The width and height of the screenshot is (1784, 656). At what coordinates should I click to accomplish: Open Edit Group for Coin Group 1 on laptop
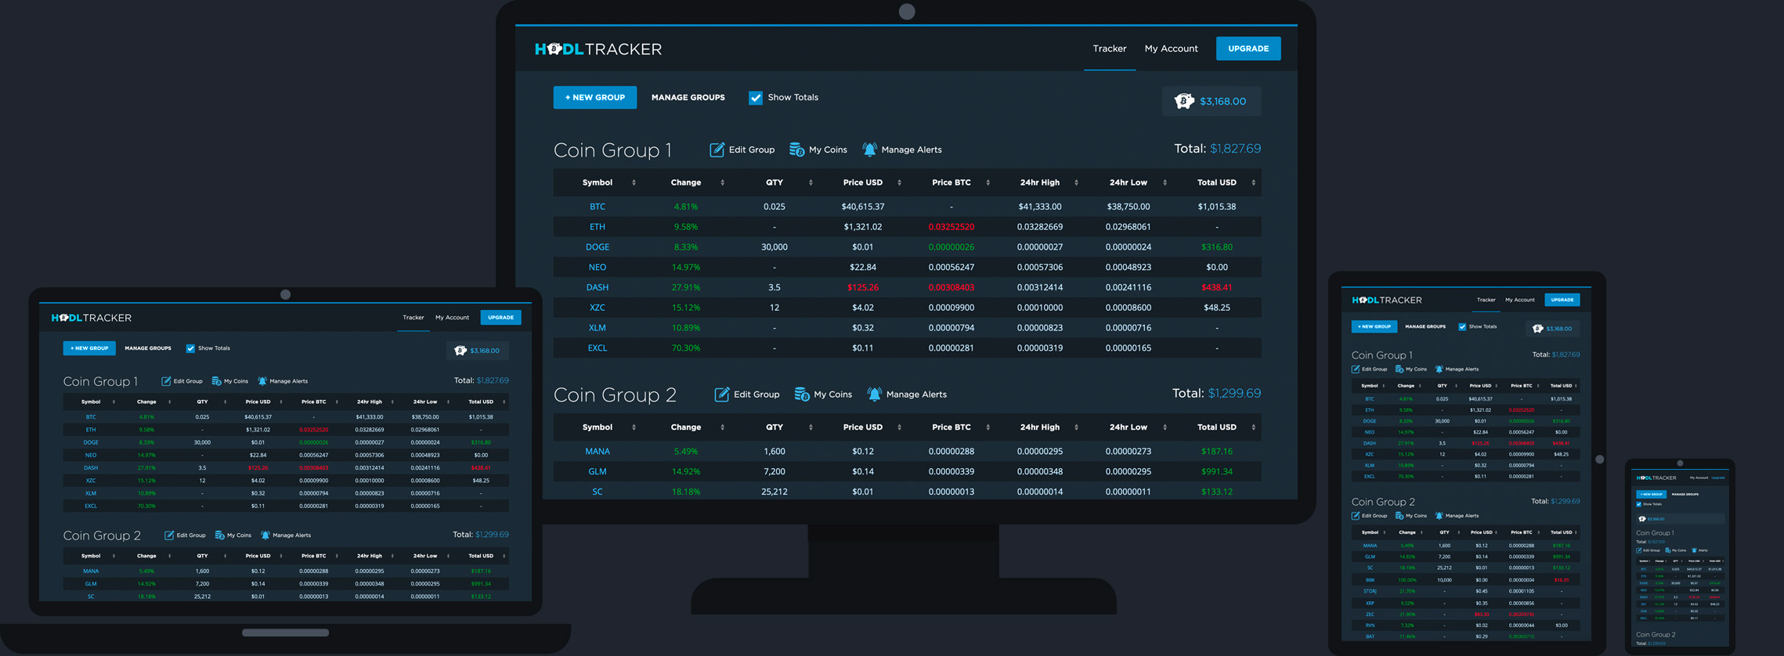point(182,381)
